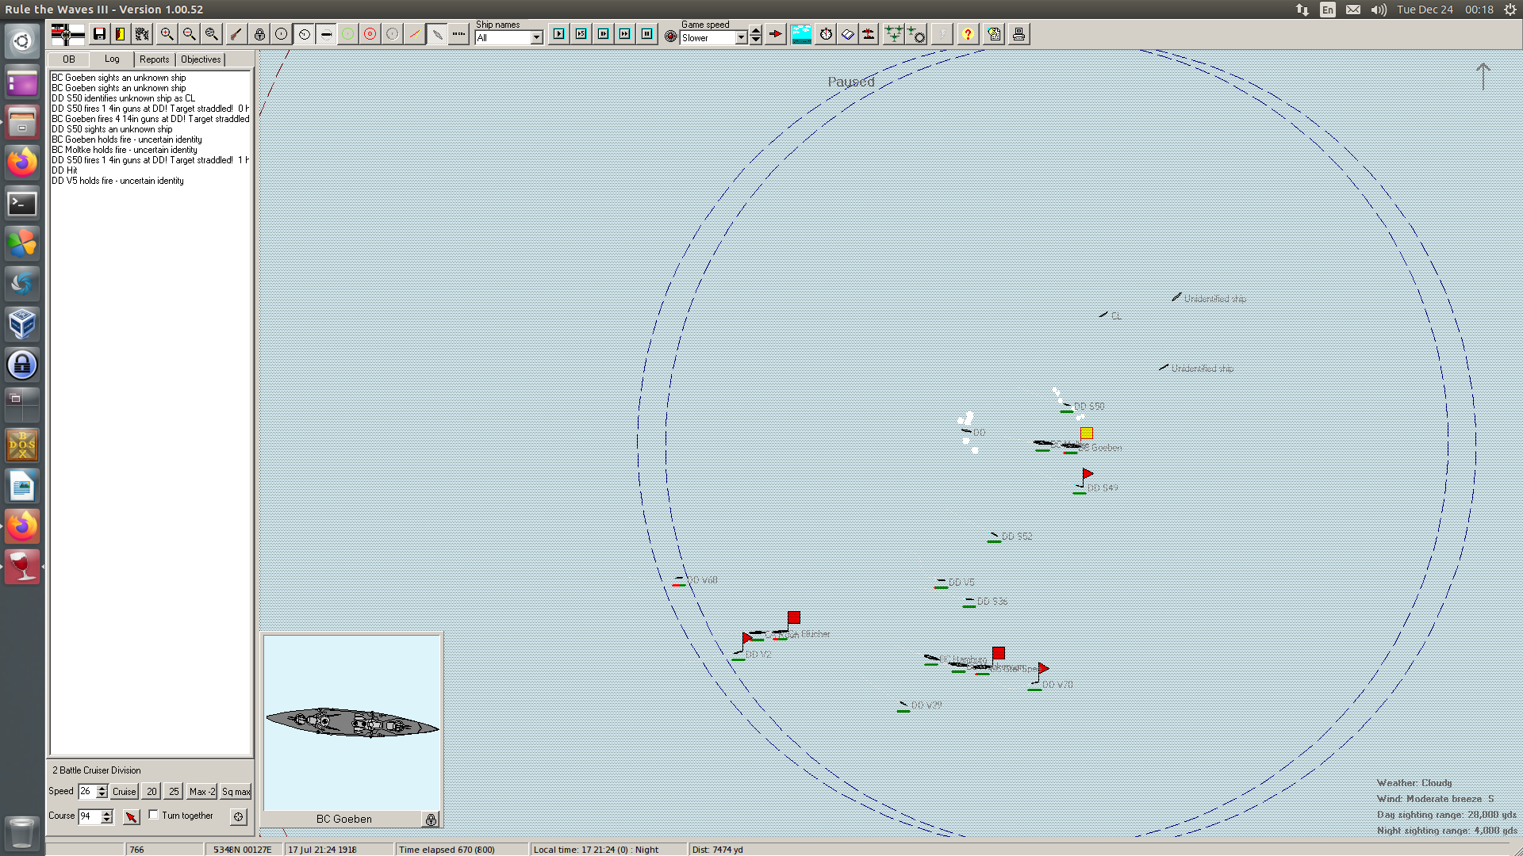1523x856 pixels.
Task: Toggle the green range circle icon
Action: [x=347, y=34]
